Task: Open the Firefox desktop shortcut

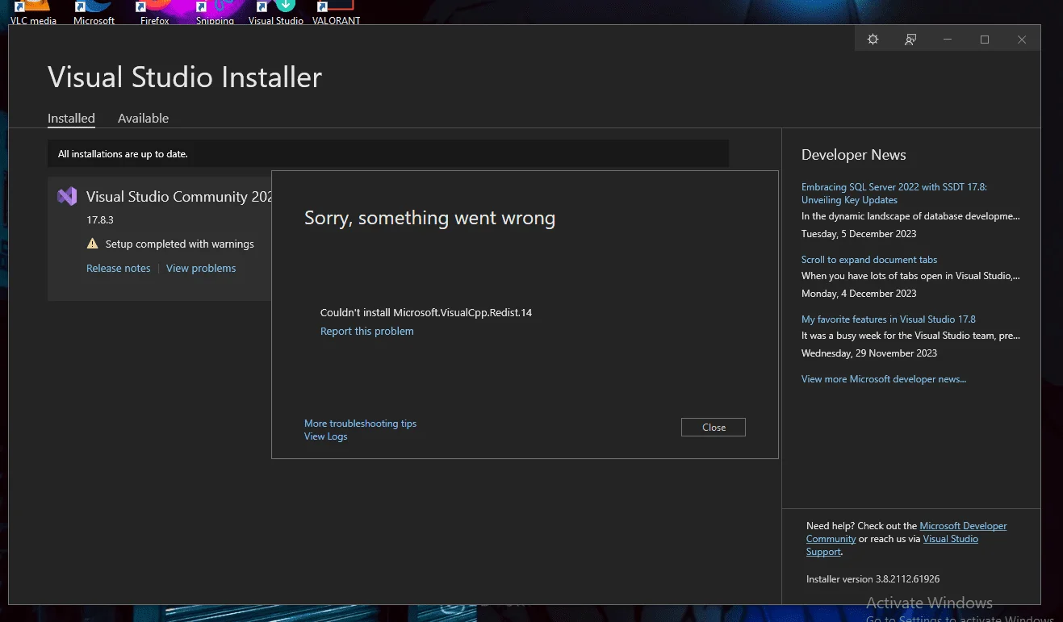Action: (x=154, y=13)
